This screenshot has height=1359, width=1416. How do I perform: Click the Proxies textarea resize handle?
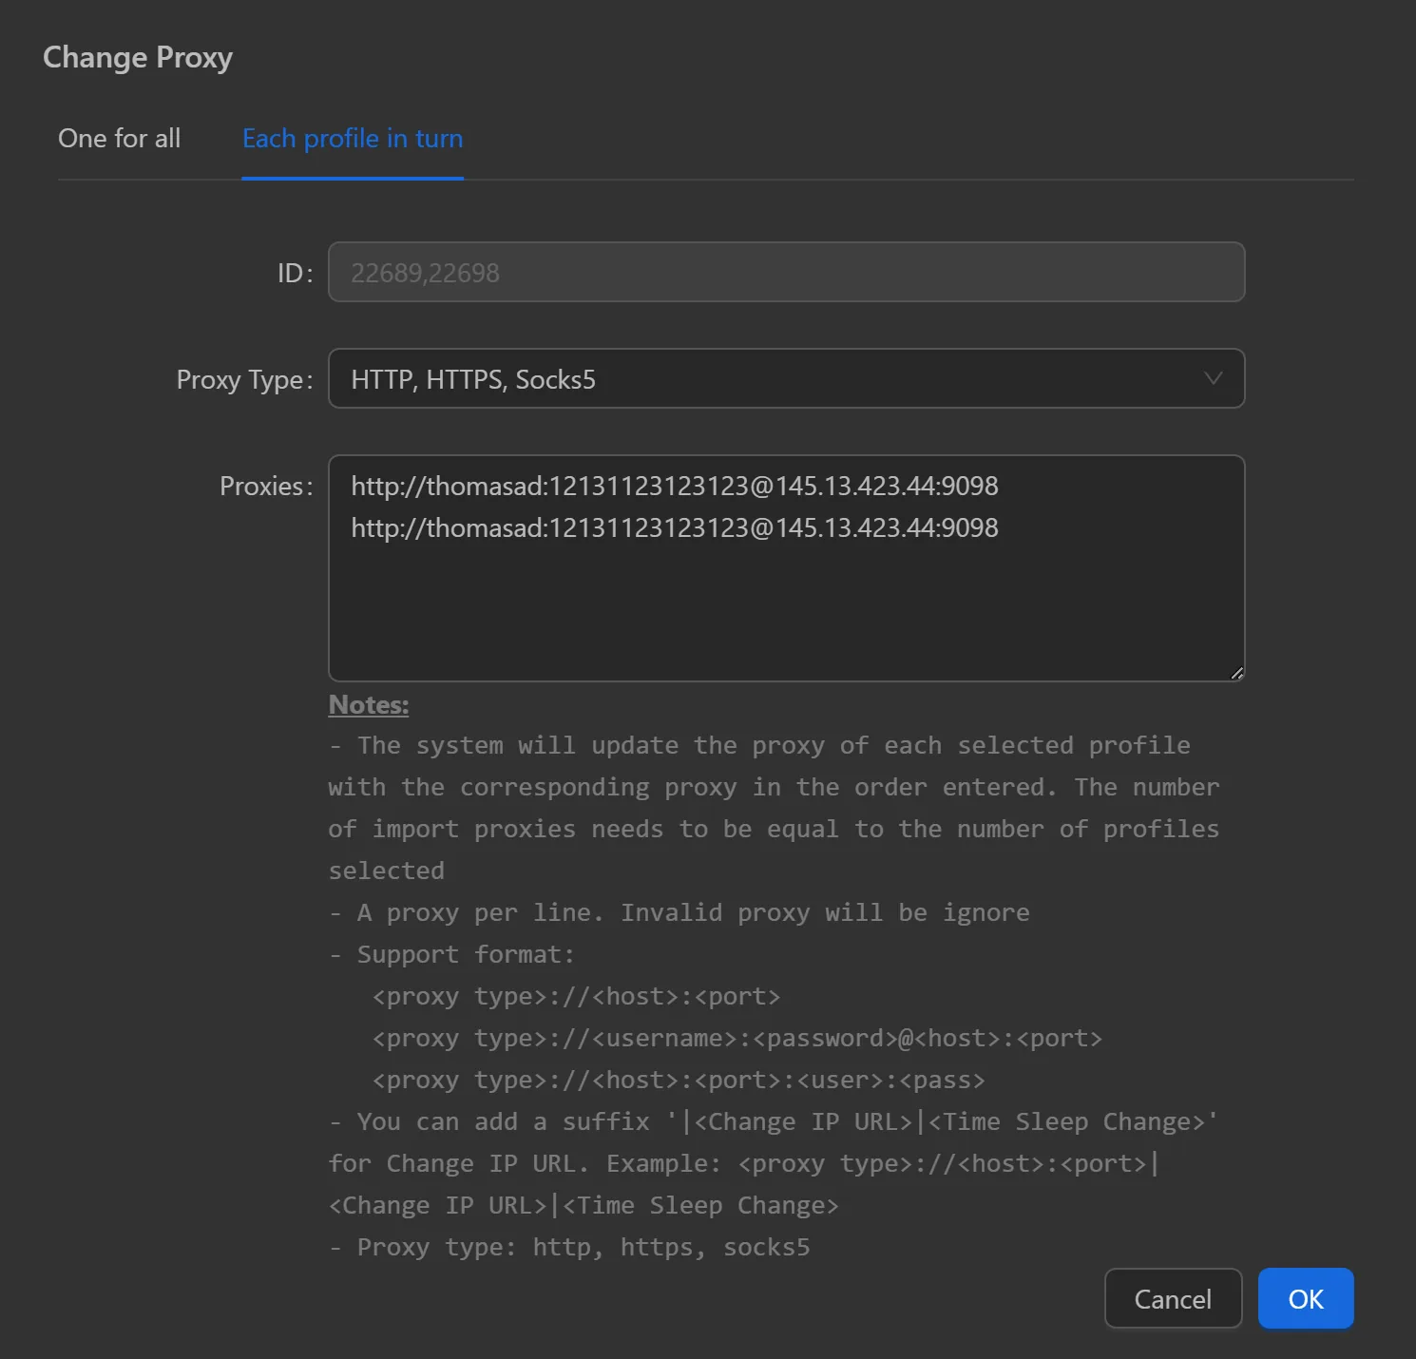tap(1237, 672)
